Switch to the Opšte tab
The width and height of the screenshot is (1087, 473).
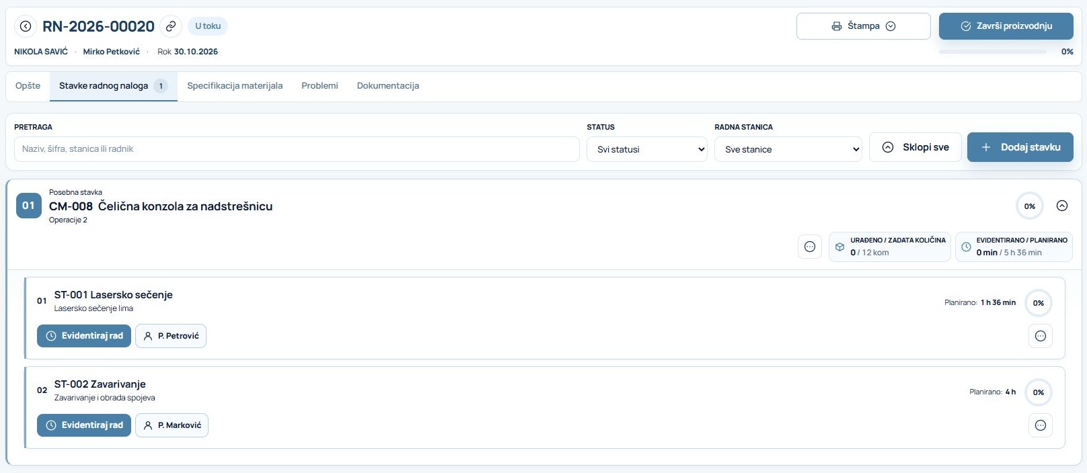(x=28, y=86)
